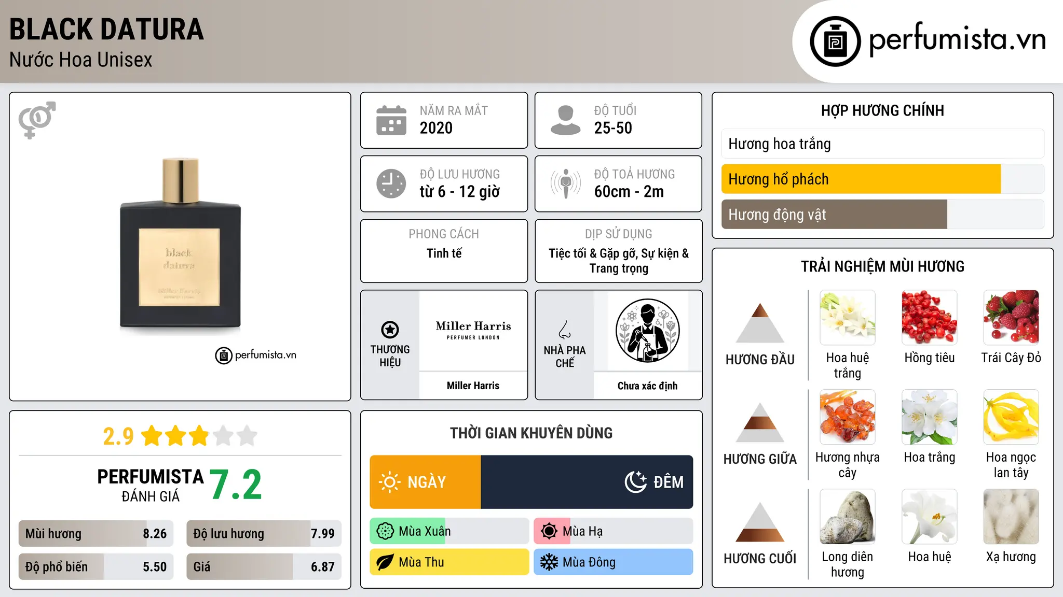Click the nose icon above Nhà pha chế

point(565,329)
